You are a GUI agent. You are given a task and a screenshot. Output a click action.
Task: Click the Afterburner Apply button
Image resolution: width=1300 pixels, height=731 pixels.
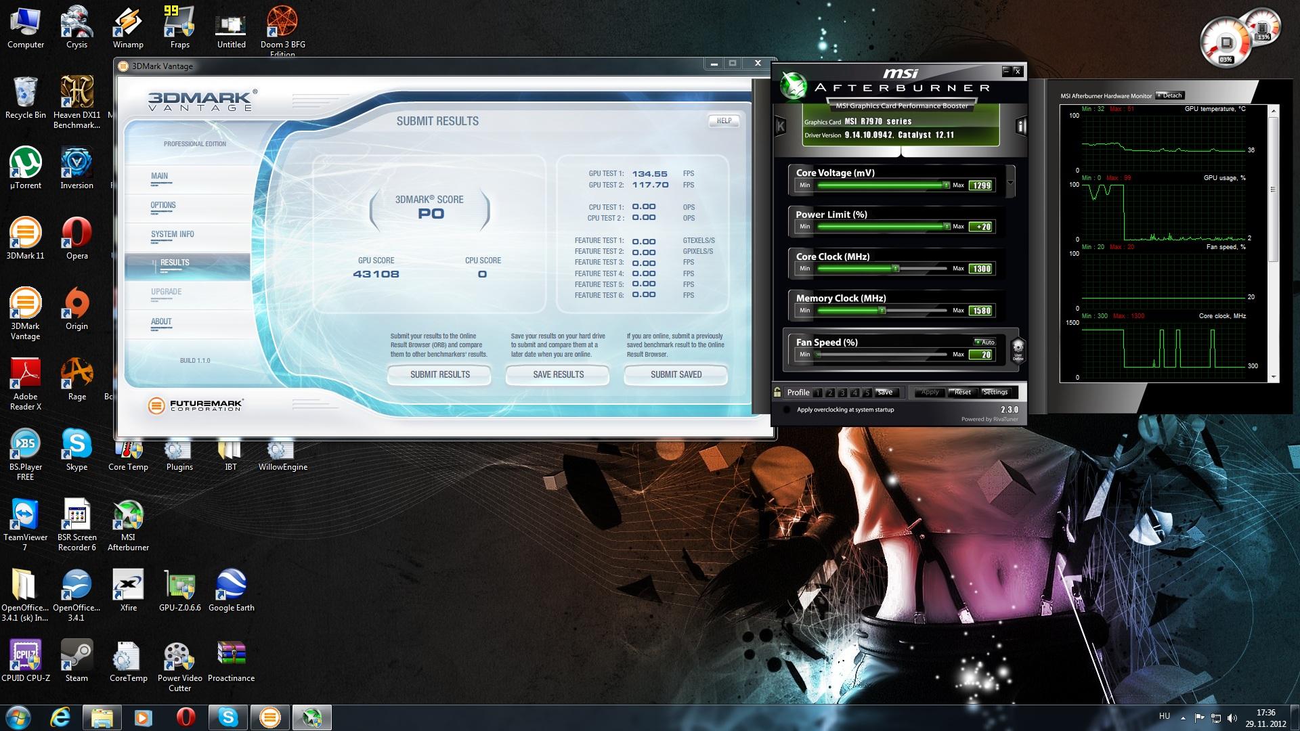point(930,392)
